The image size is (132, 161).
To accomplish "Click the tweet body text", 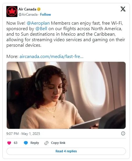I will click(66, 34).
